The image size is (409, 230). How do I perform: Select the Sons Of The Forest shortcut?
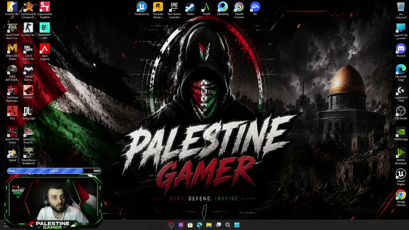point(12,135)
